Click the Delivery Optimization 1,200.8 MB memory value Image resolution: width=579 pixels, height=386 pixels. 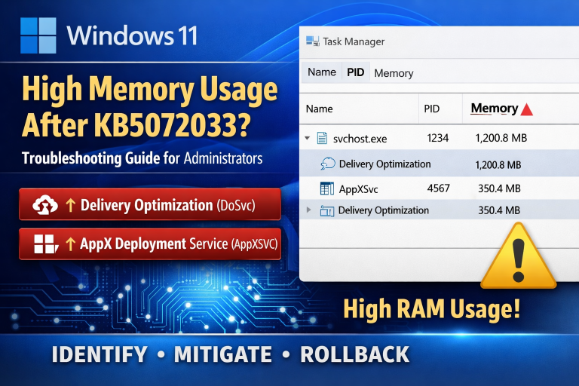[498, 165]
